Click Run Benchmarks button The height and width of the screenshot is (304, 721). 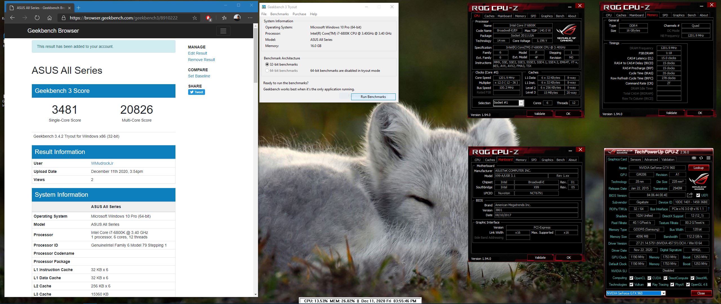(373, 97)
